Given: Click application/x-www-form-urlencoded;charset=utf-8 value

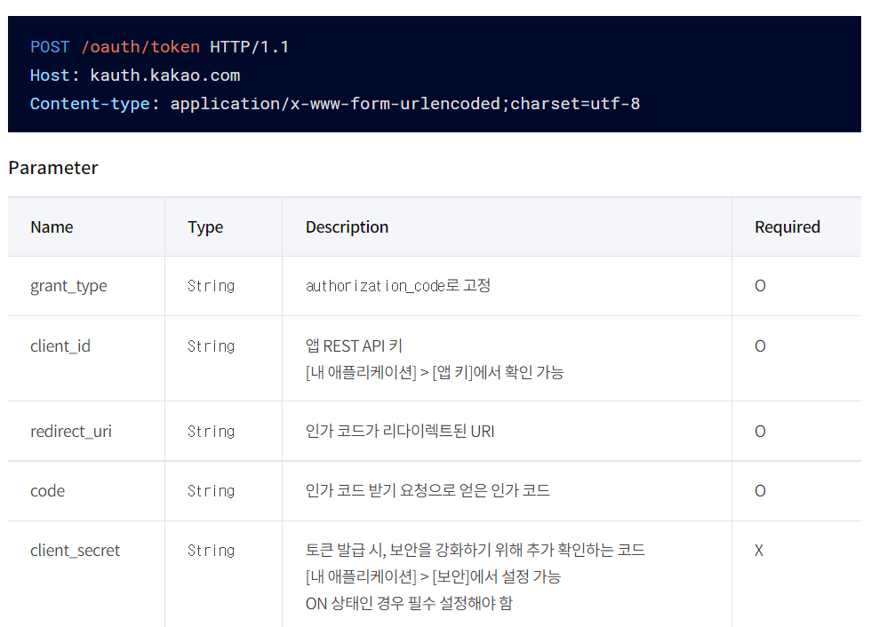Looking at the screenshot, I should click(404, 104).
